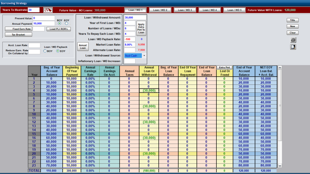
Task: Click the red arrow icon beside Years To Illustrate
Action: pyautogui.click(x=48, y=10)
